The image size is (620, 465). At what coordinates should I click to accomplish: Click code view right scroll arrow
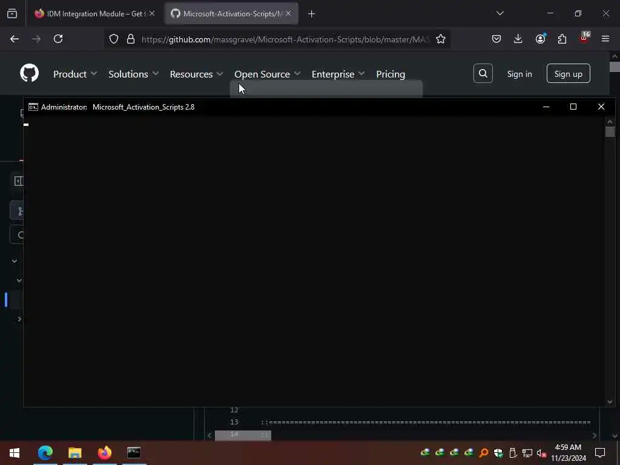(594, 435)
